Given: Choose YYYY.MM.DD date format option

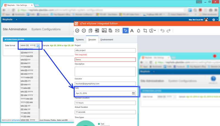Looking at the screenshot, I should (29, 99).
